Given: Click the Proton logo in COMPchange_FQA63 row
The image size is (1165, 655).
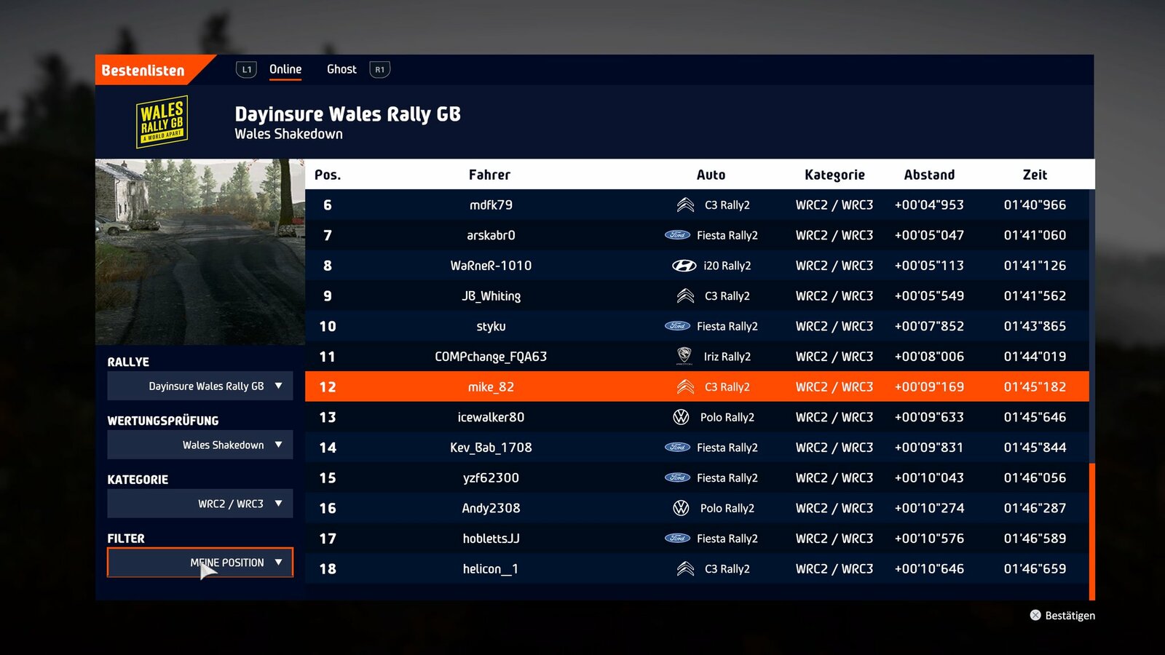Looking at the screenshot, I should 684,356.
